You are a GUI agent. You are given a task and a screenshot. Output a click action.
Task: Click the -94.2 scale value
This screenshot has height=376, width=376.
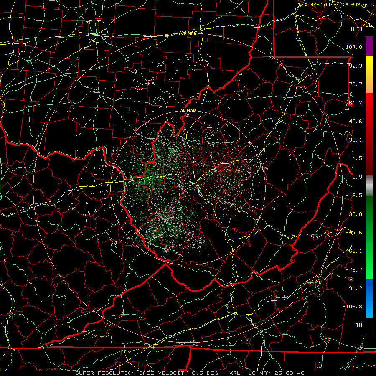354,288
